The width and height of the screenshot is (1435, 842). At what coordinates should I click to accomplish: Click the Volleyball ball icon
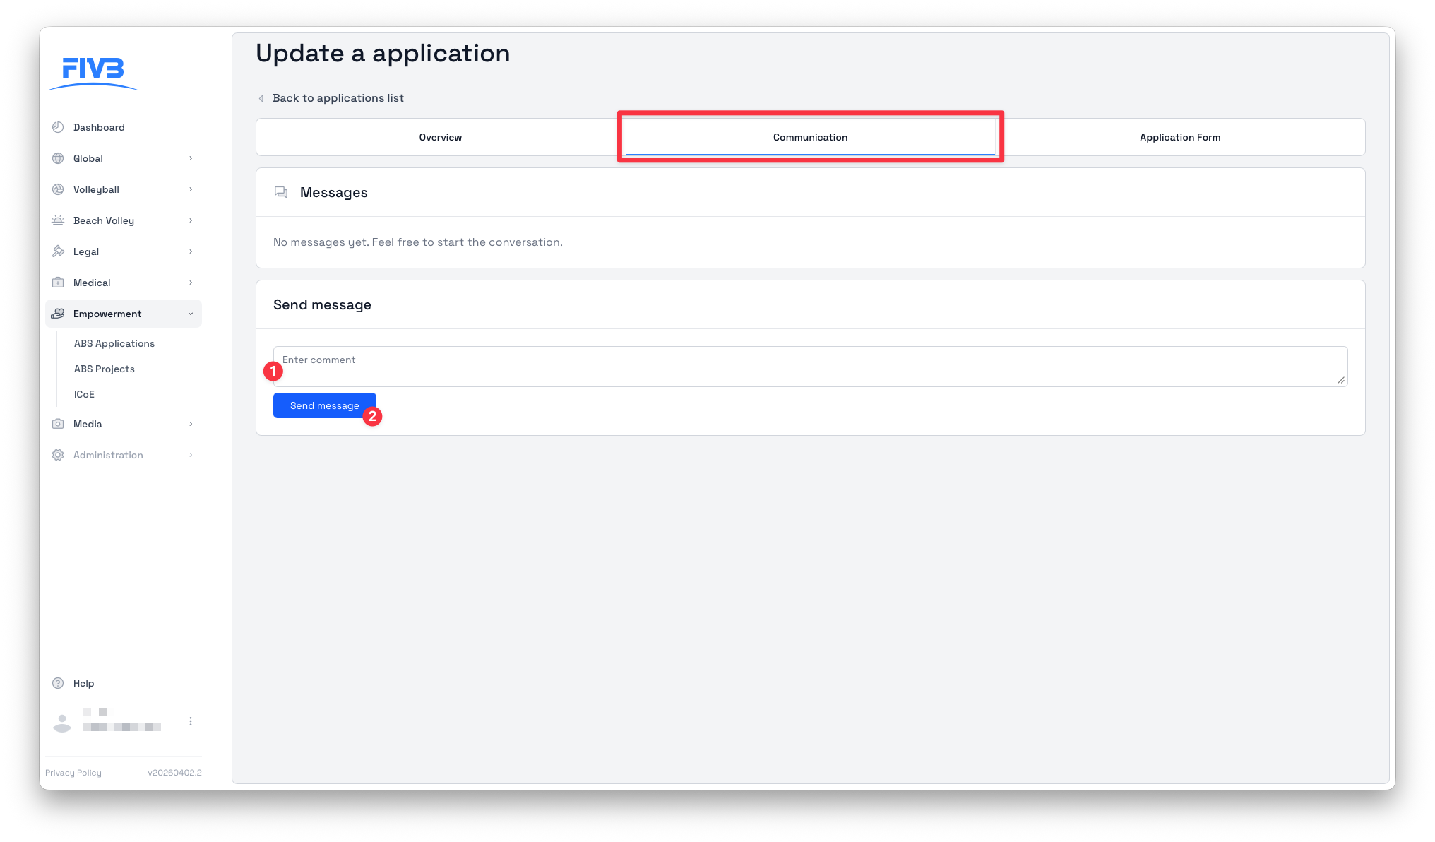click(58, 189)
